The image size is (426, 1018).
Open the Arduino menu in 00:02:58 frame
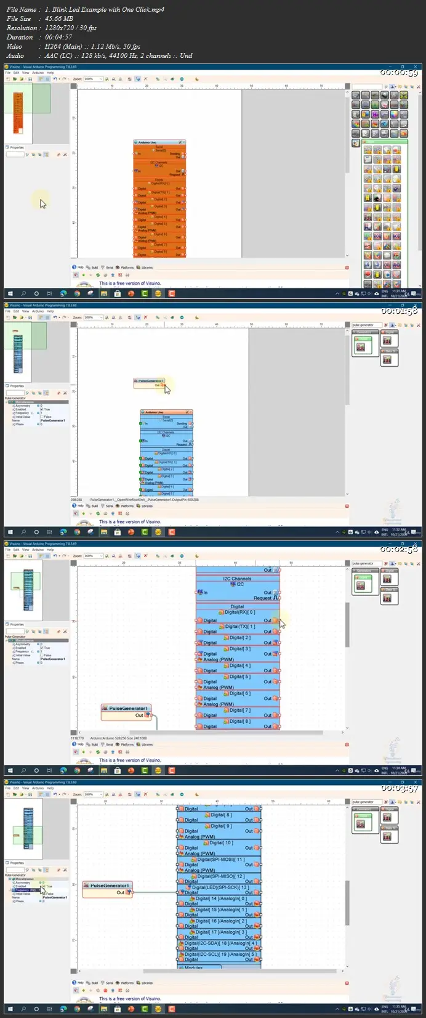[x=38, y=550]
